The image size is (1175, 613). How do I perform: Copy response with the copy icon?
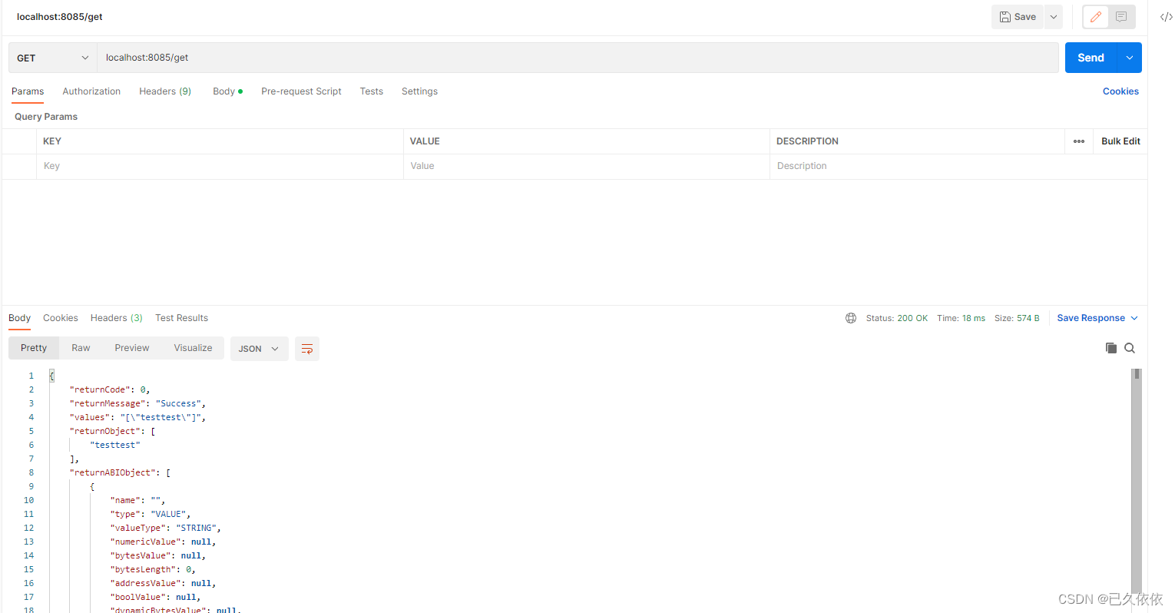1110,348
